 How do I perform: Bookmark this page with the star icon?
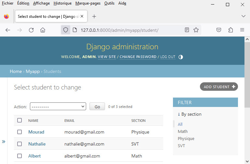tap(196, 30)
